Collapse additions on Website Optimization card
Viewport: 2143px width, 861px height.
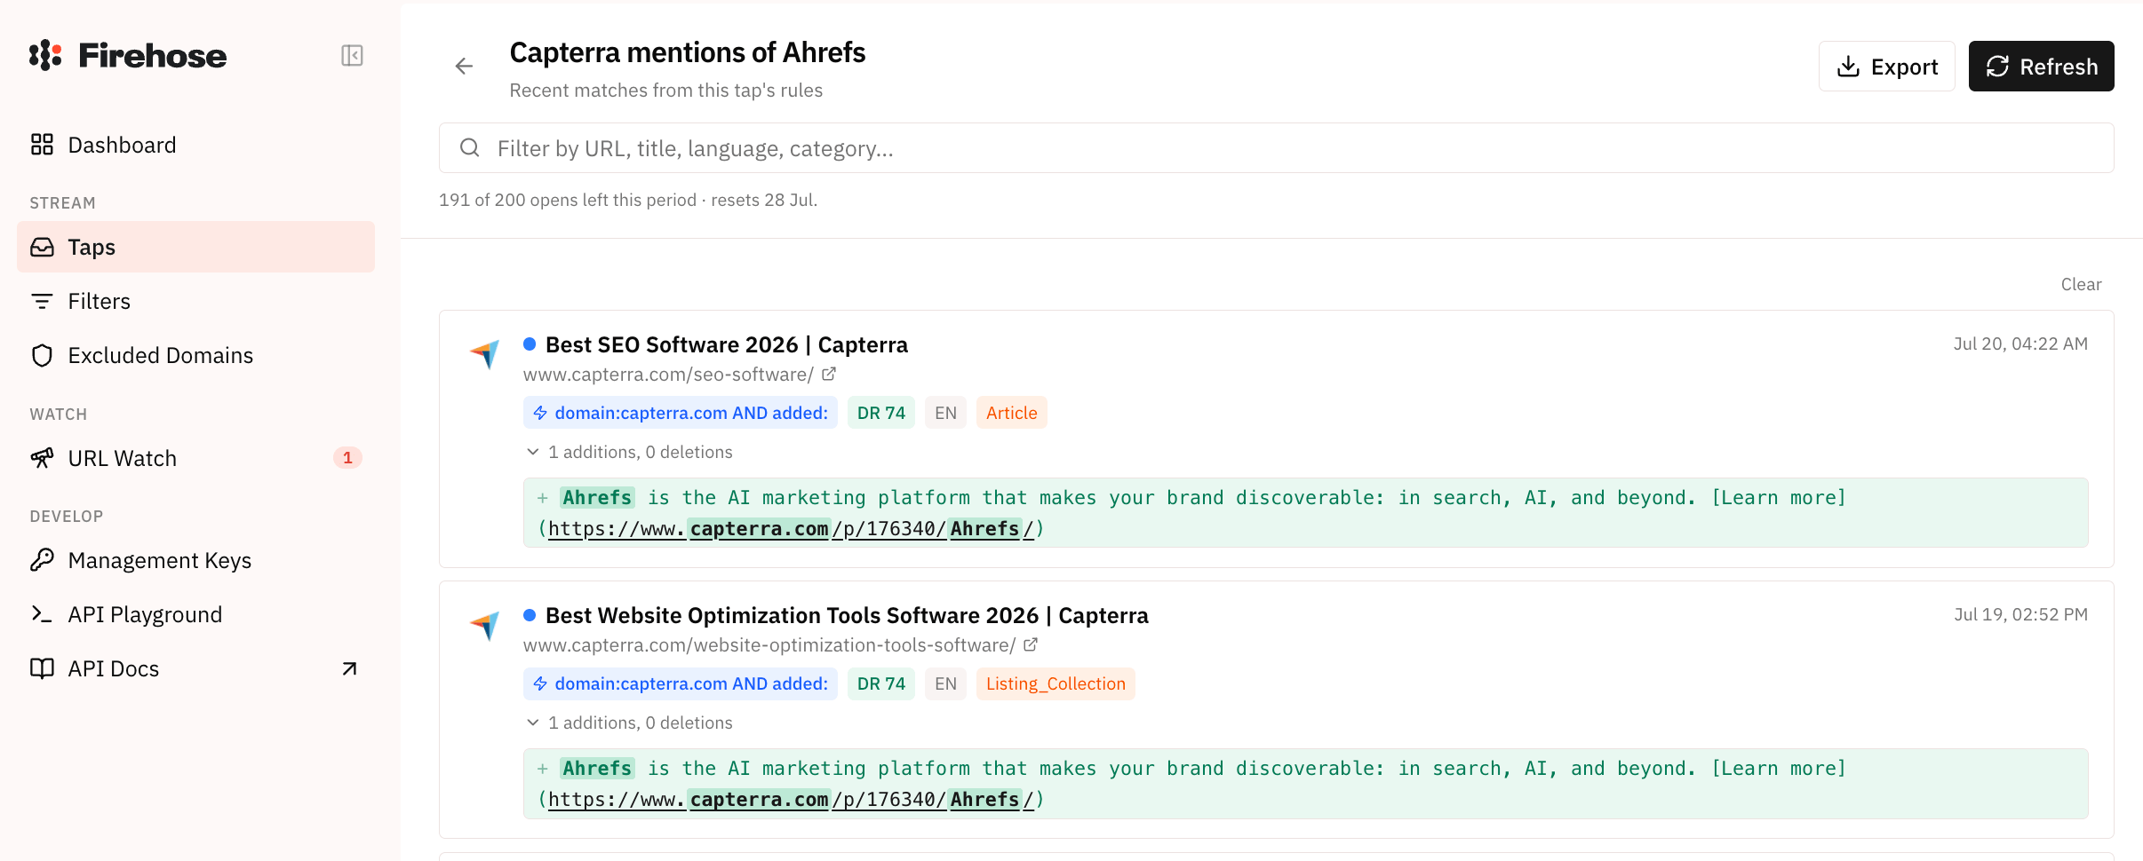tap(630, 723)
